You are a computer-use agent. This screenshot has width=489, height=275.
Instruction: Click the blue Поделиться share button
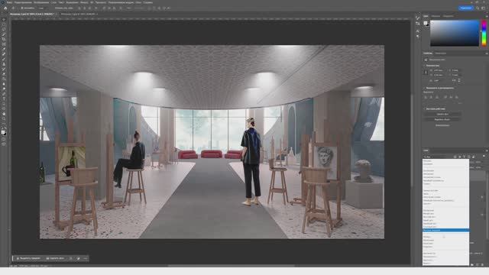pyautogui.click(x=465, y=8)
